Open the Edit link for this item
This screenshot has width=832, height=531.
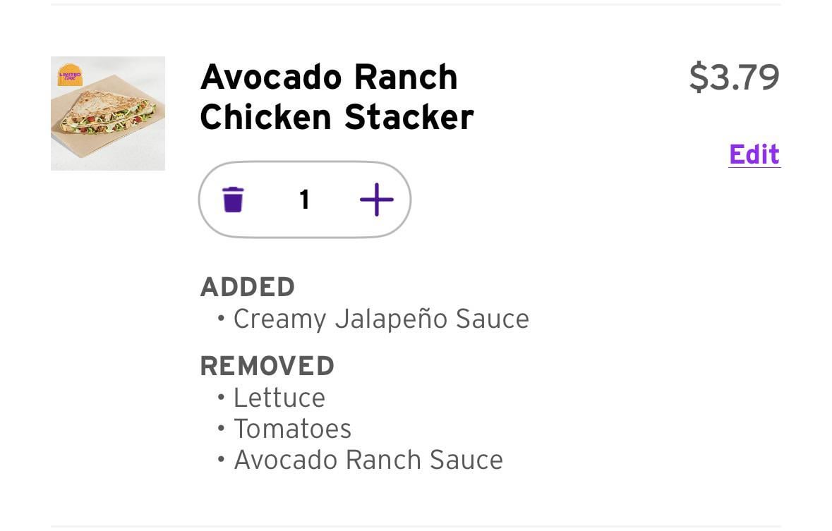[x=754, y=154]
